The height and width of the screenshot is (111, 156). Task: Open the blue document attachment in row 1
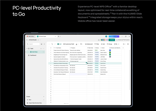110,50
